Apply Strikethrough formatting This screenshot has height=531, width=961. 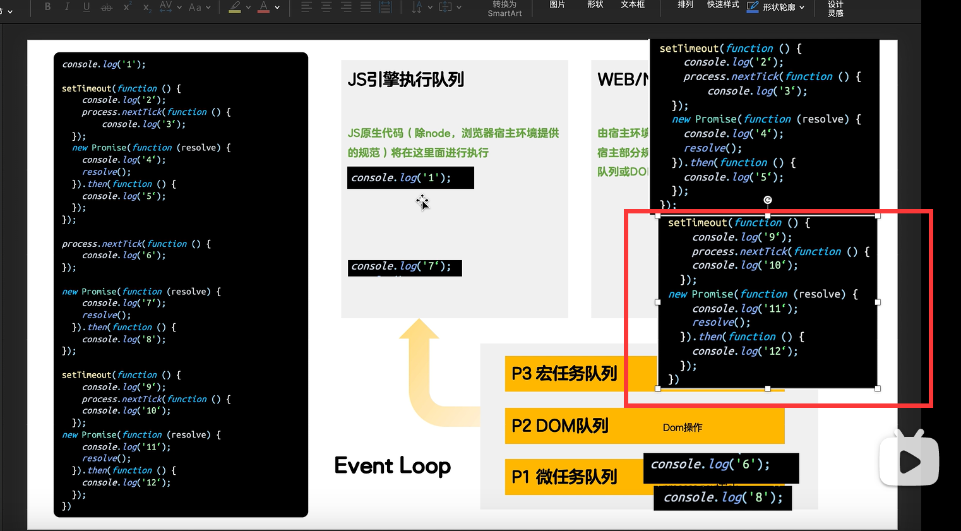107,7
